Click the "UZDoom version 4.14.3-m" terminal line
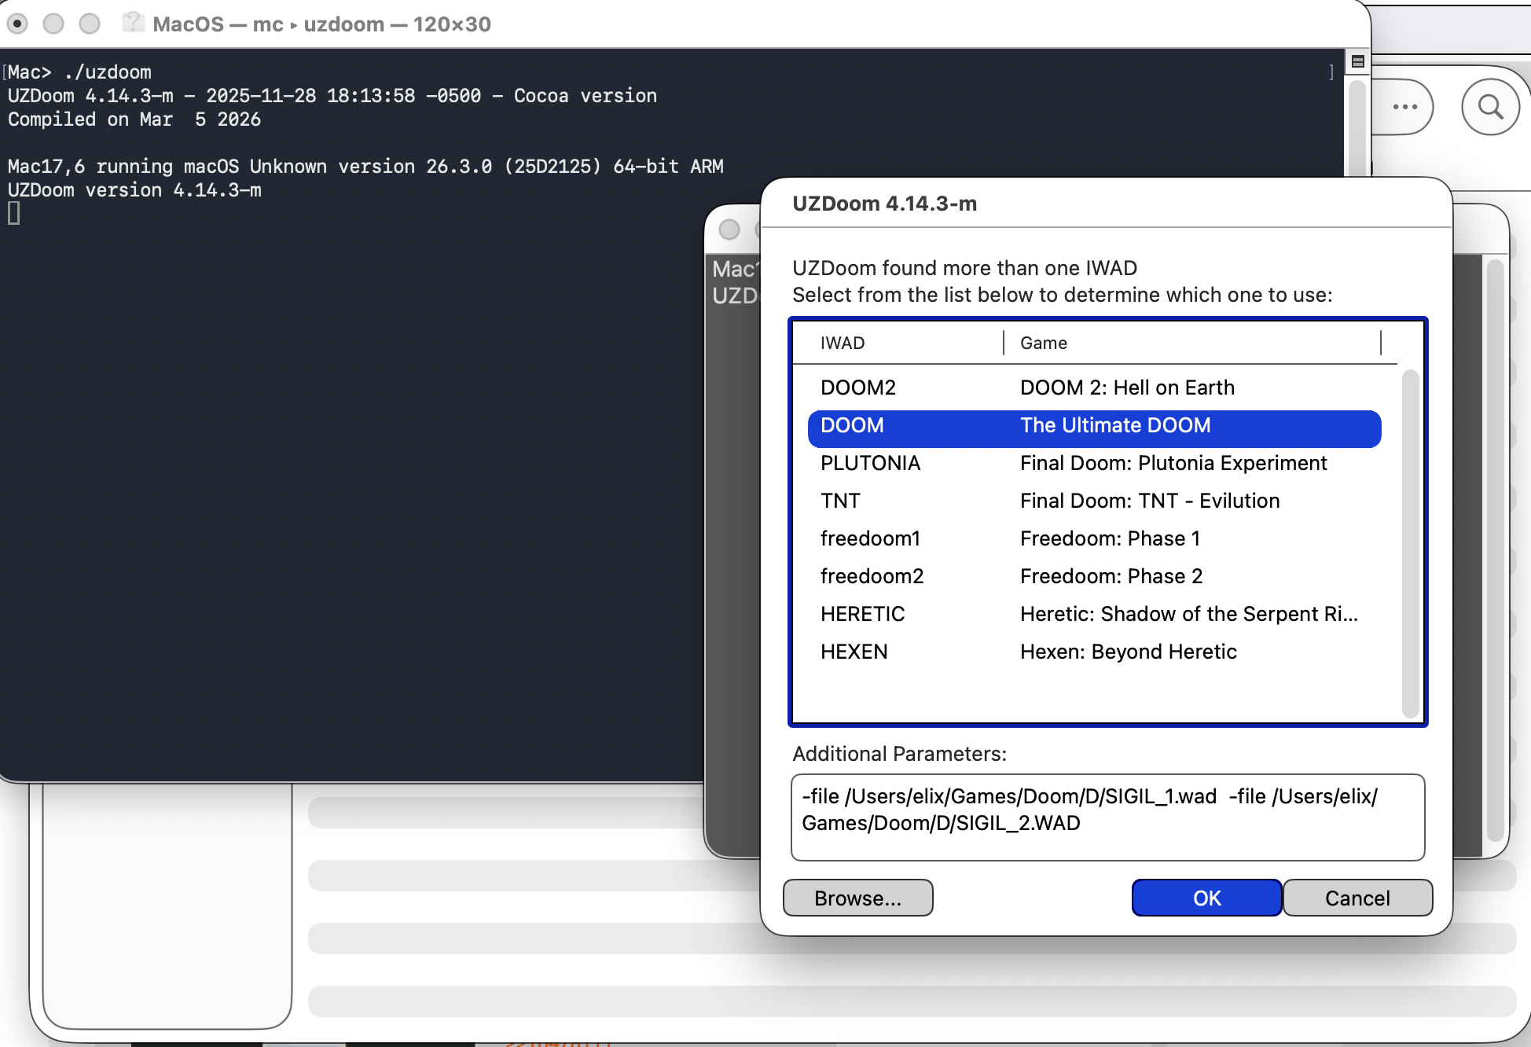The image size is (1531, 1047). (x=134, y=190)
